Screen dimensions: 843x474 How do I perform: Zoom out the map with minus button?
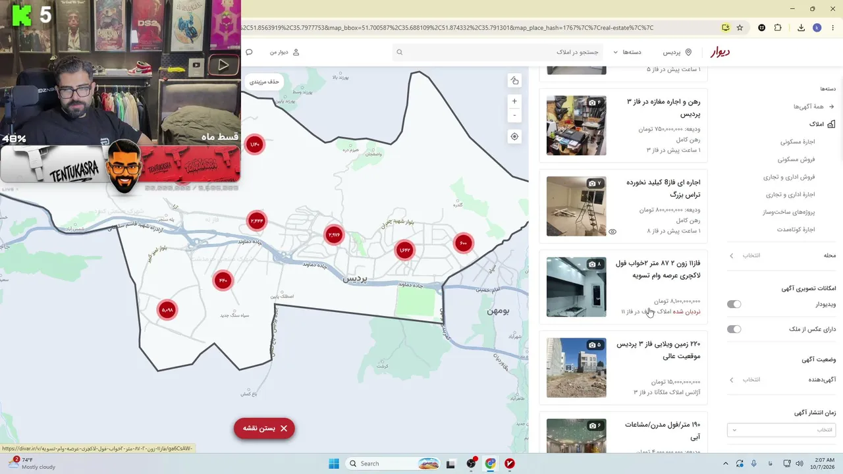click(x=514, y=115)
